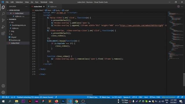Open Windows taskbar search
This screenshot has height=104, width=185.
10,101
